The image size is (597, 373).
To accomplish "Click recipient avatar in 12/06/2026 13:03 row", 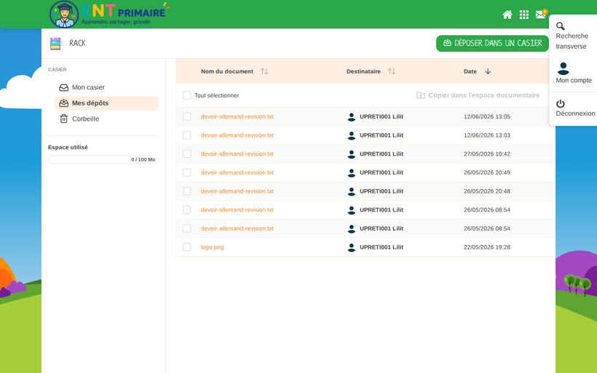I will (x=352, y=135).
